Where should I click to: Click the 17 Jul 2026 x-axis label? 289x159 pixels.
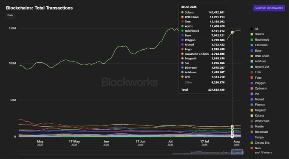(204, 143)
